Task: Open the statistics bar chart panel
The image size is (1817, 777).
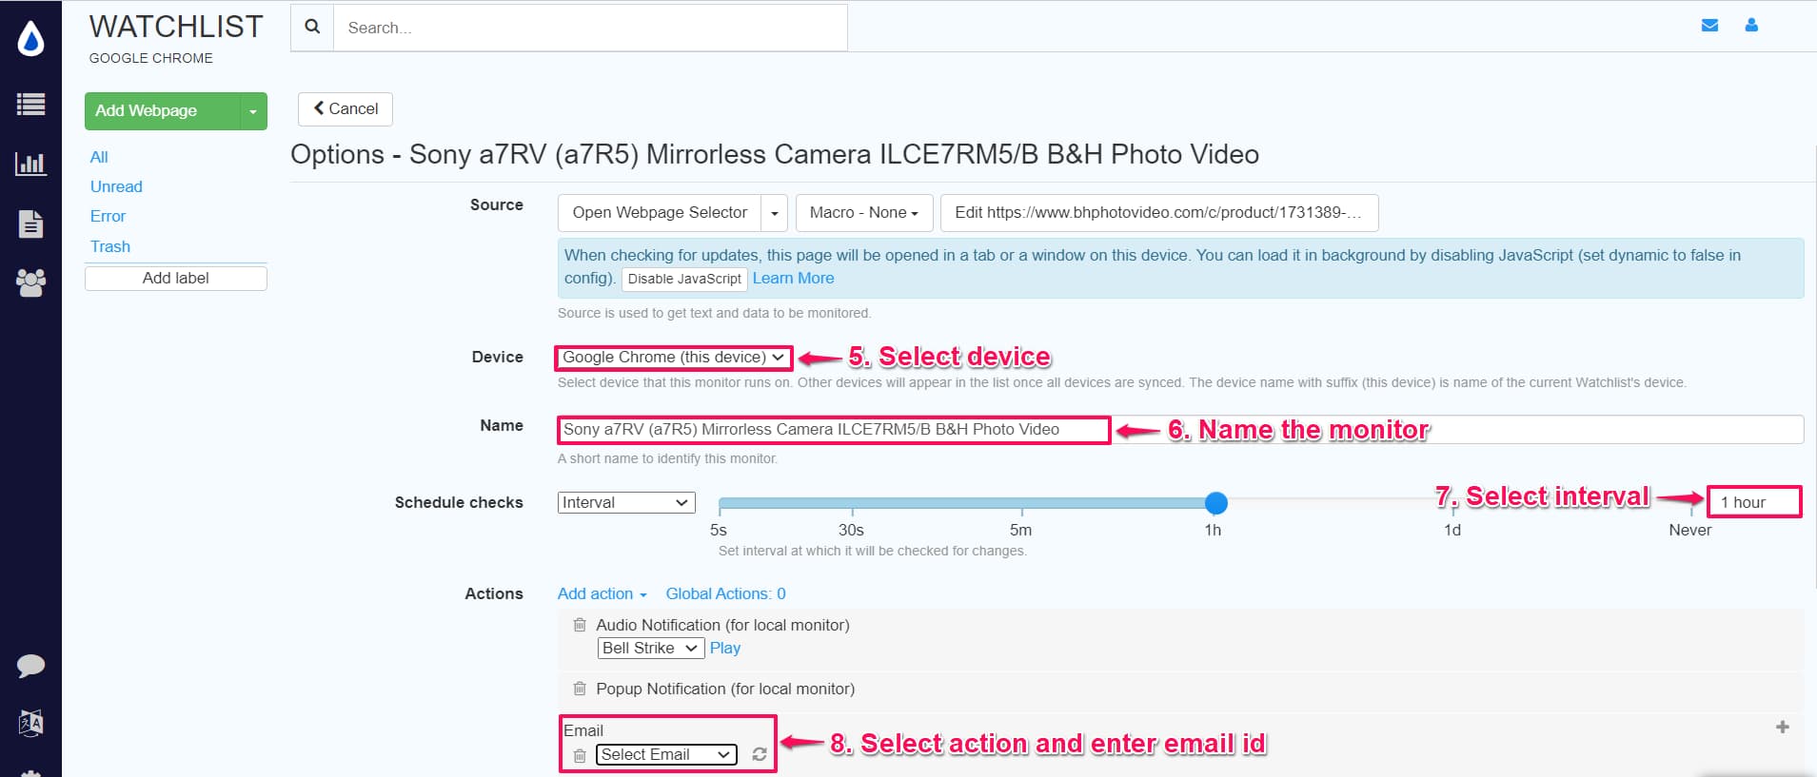Action: click(x=30, y=164)
